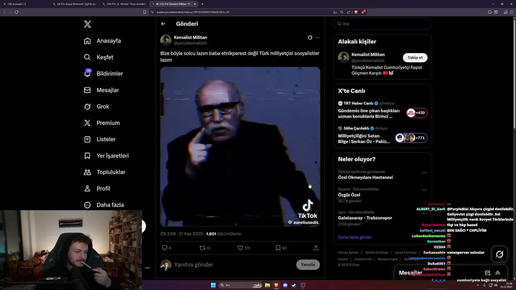This screenshot has width=516, height=290.
Task: Click the volume icon in system tray
Action: point(495,285)
